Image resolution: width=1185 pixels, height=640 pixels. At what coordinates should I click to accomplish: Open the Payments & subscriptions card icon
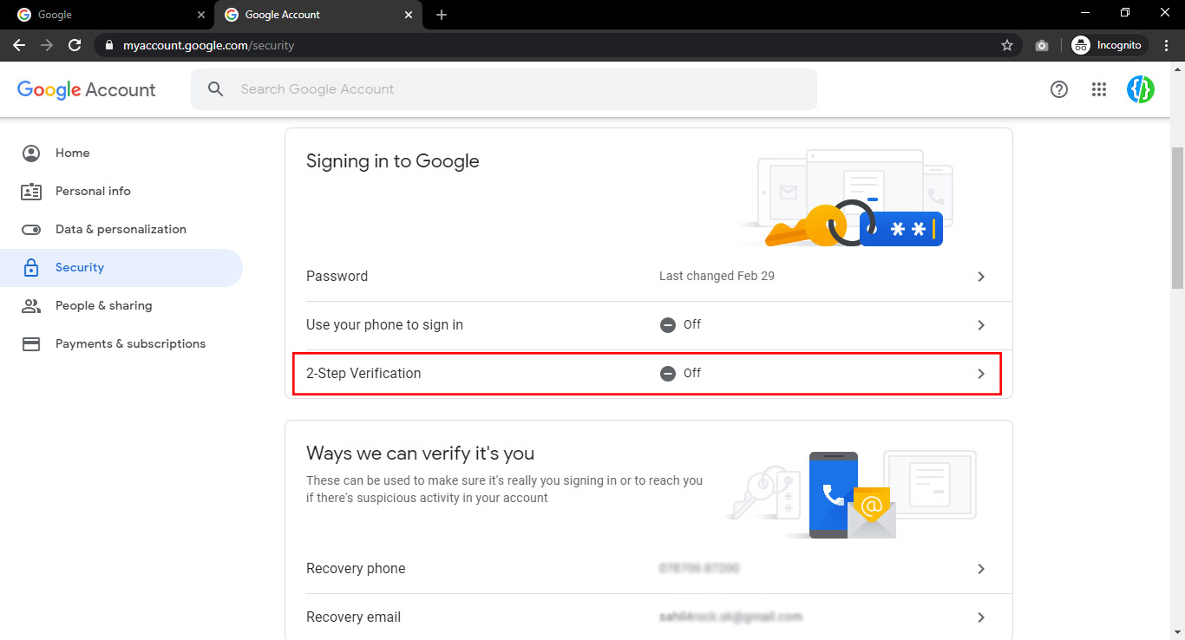(30, 343)
